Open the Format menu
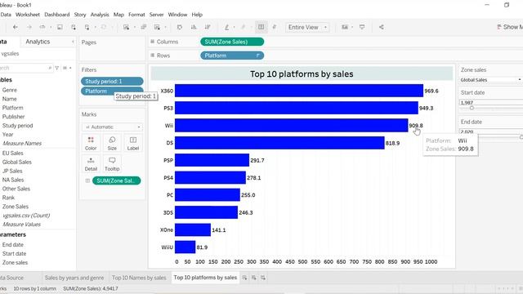This screenshot has width=523, height=294. click(136, 15)
